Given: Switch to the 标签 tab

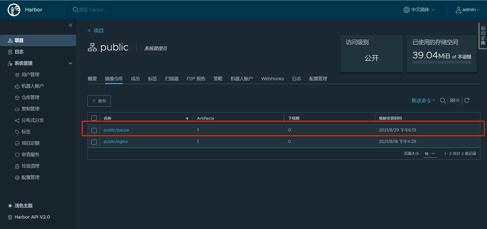Looking at the screenshot, I should [x=152, y=79].
